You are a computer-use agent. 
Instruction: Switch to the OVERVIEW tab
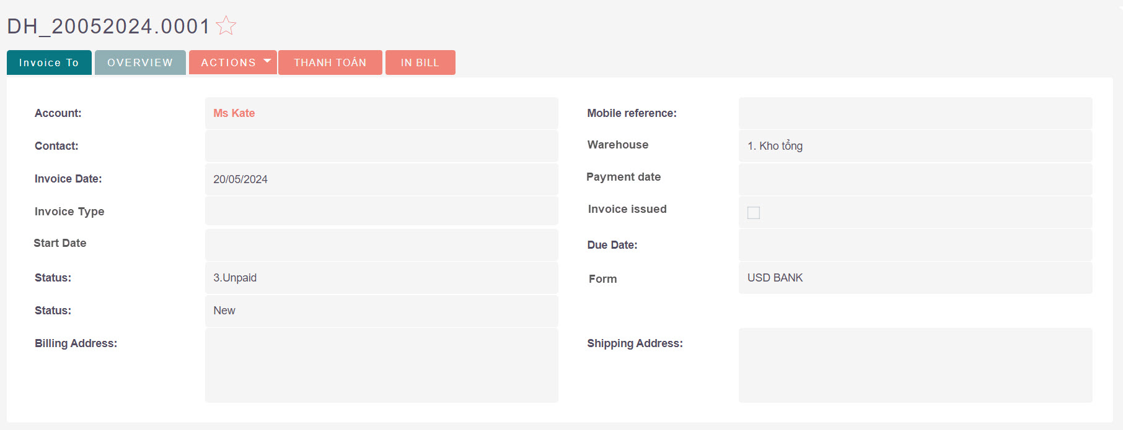(140, 62)
